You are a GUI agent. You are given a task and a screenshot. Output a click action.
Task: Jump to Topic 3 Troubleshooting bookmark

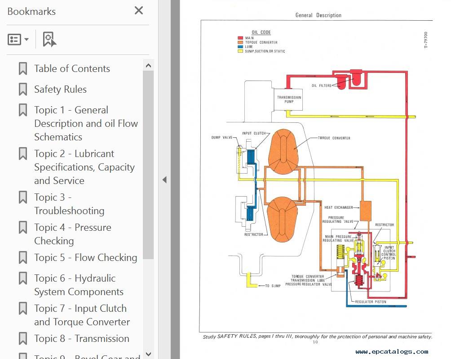tap(69, 204)
